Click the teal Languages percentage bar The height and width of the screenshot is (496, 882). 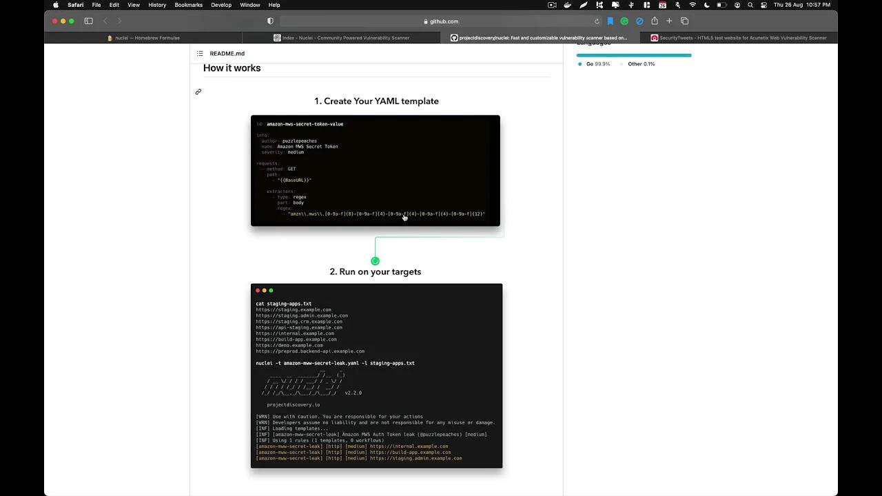[x=634, y=54]
